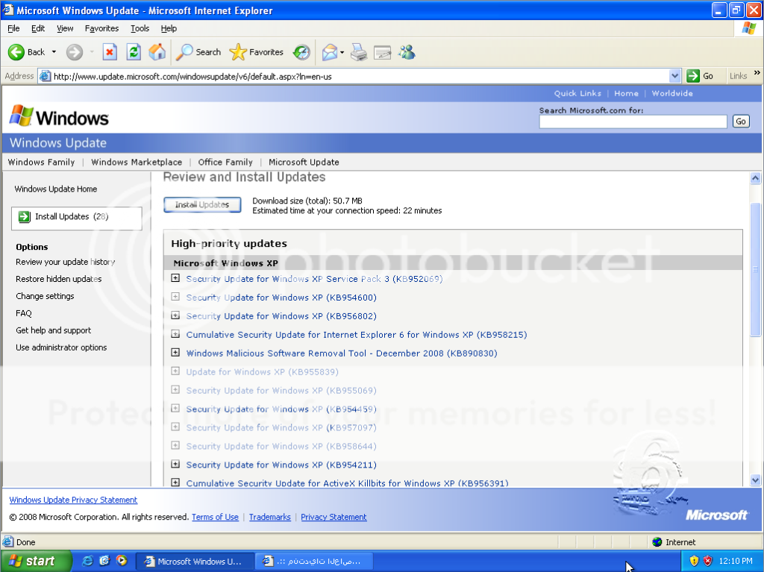
Task: Open the Tools menu
Action: (x=140, y=28)
